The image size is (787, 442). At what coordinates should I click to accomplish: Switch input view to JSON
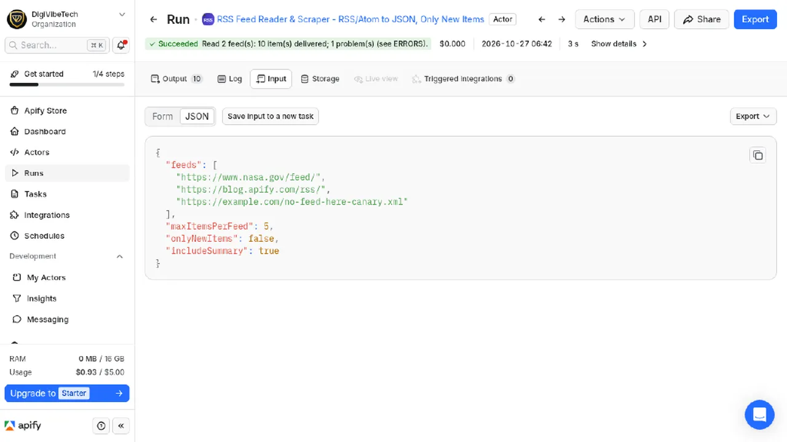point(197,116)
